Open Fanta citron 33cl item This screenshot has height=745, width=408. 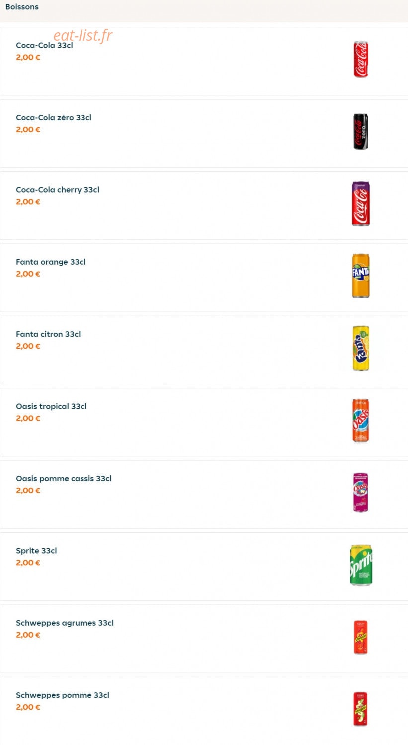click(48, 334)
